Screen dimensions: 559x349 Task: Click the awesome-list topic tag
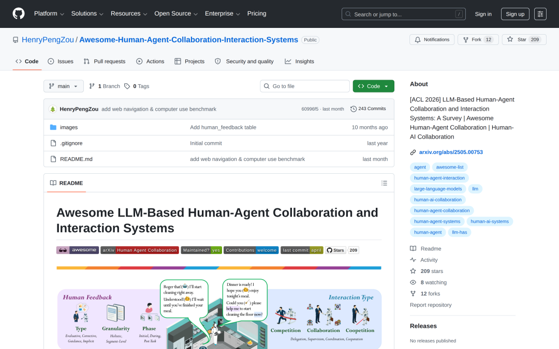point(450,167)
